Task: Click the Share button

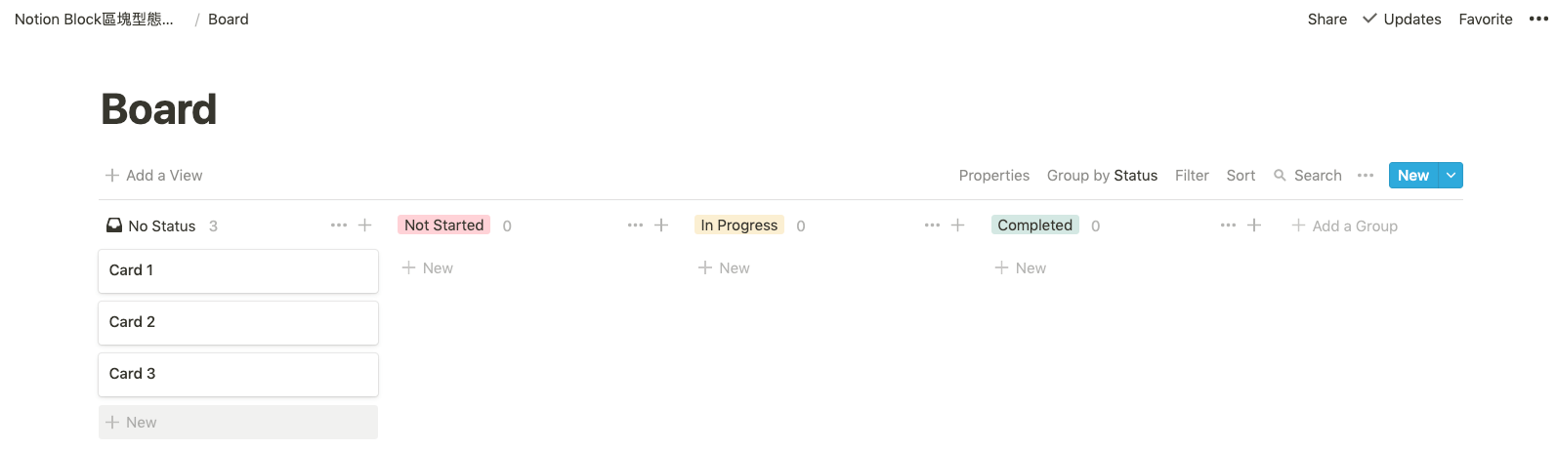Action: pos(1327,19)
